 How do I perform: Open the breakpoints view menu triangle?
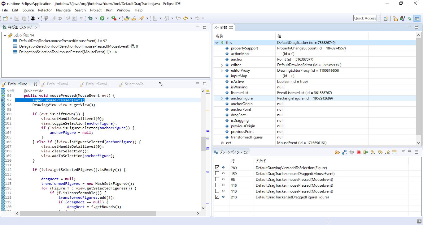pos(403,151)
